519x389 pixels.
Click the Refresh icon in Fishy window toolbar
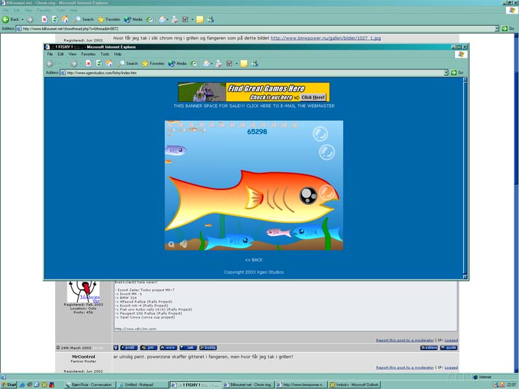[99, 64]
